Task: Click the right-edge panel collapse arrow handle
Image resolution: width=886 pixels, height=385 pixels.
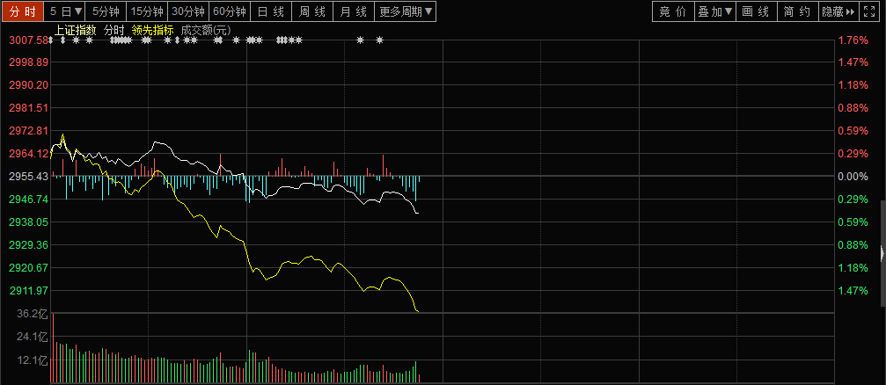Action: 882,252
